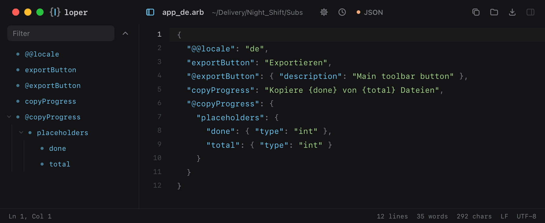Click the ~/Delivery/Night_Shift/Subs path
545x223 pixels.
(257, 12)
